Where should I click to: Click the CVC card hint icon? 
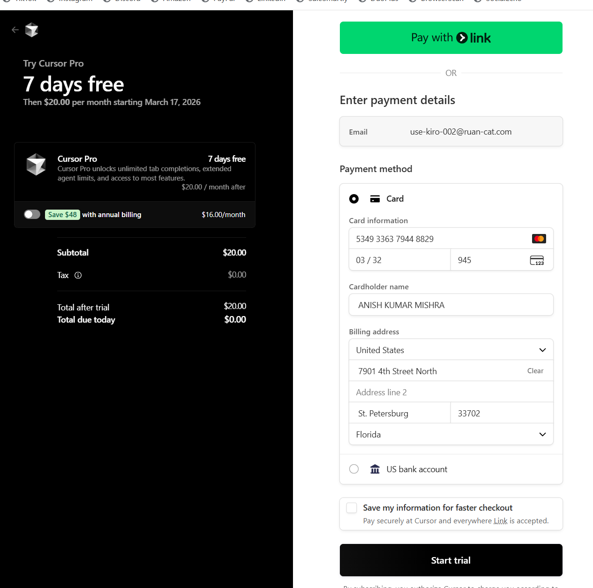tap(536, 260)
